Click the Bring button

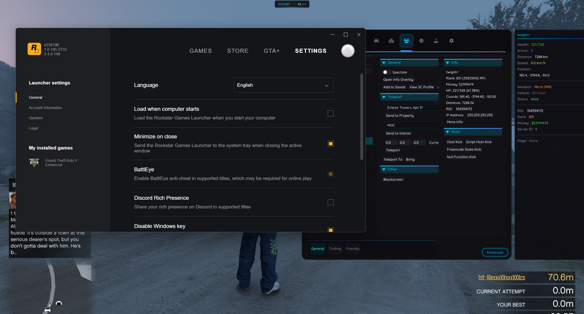(410, 159)
